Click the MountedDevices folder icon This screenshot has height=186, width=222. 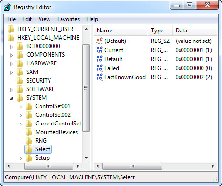(29, 132)
